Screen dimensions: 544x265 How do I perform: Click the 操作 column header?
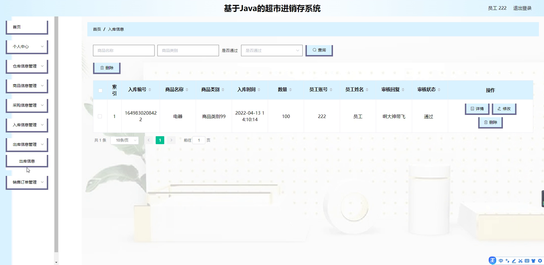[x=490, y=90]
